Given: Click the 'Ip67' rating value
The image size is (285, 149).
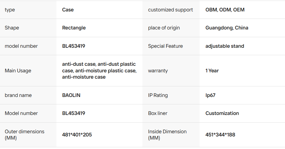Looking at the screenshot, I should 210,95.
